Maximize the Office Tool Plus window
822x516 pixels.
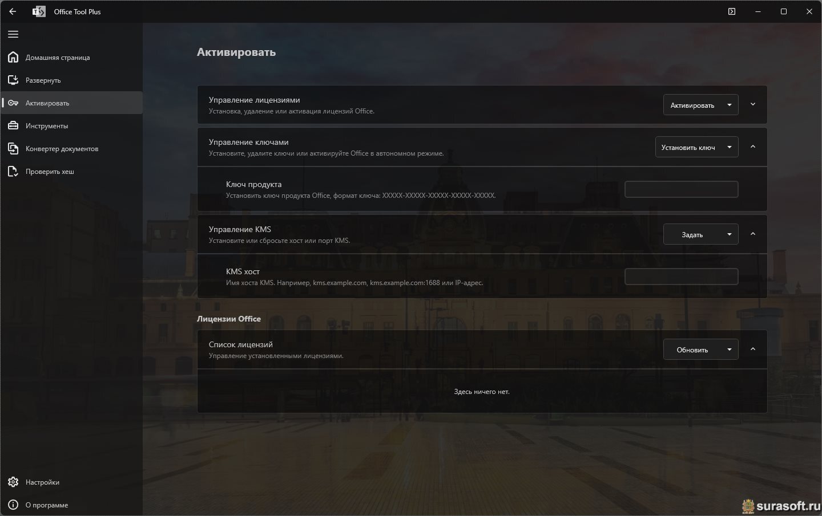tap(784, 11)
